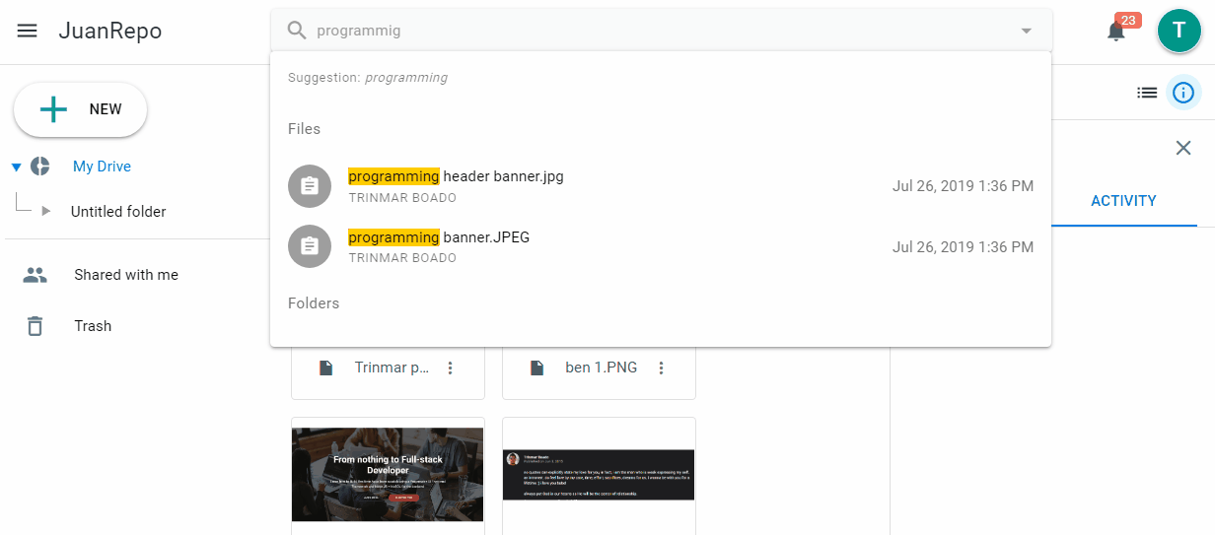Toggle the info details panel icon
Screen dimensions: 1215x535
point(1183,93)
